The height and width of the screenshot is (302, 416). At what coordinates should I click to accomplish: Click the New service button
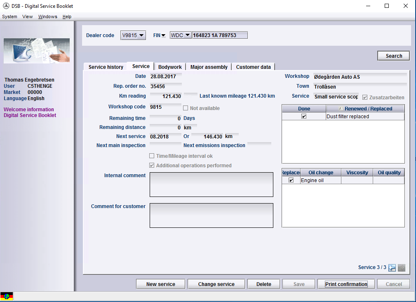click(160, 284)
